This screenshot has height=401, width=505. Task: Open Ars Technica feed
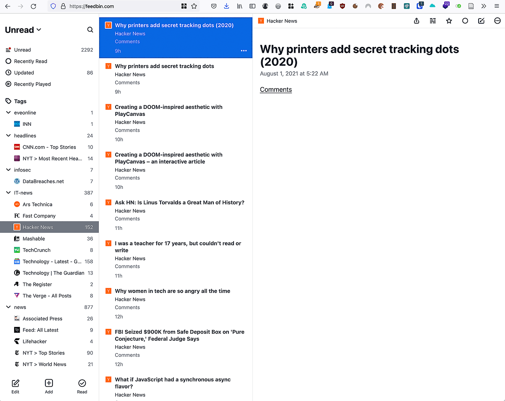click(x=49, y=204)
